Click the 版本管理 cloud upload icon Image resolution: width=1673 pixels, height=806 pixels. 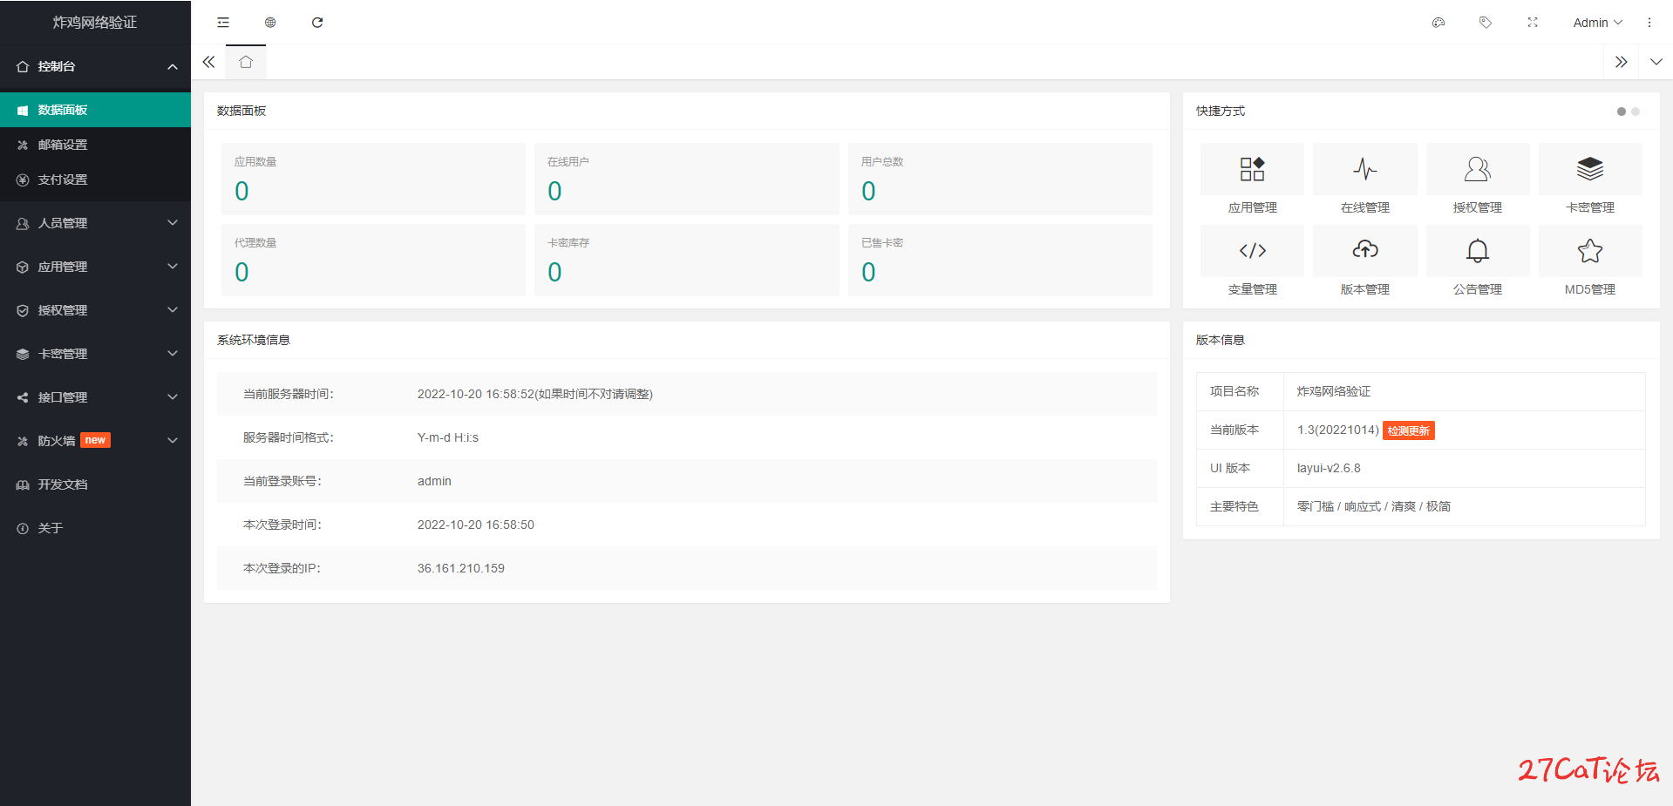click(1365, 251)
